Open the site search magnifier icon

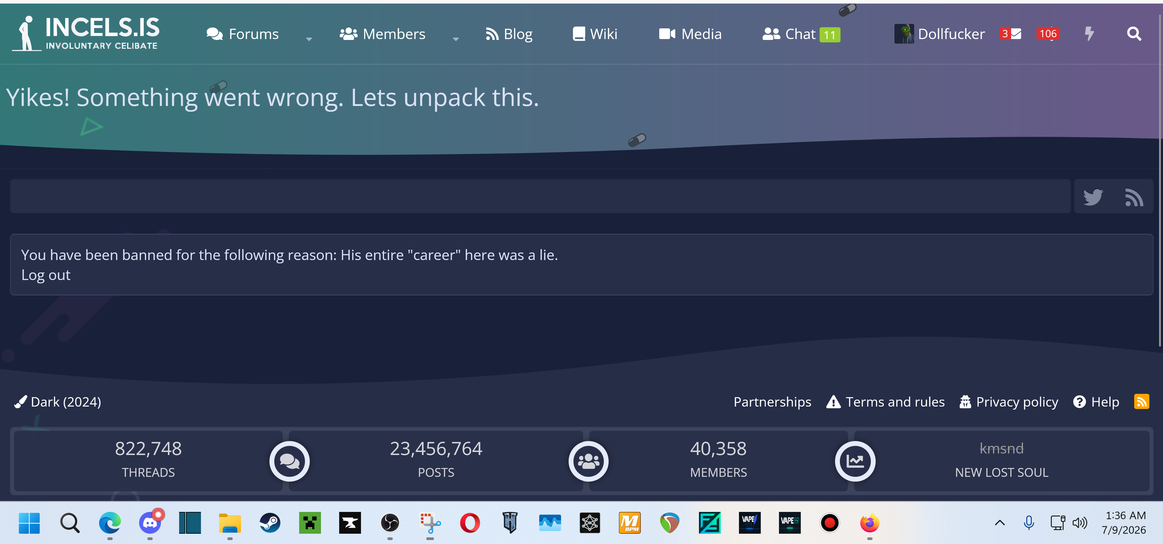point(1134,34)
